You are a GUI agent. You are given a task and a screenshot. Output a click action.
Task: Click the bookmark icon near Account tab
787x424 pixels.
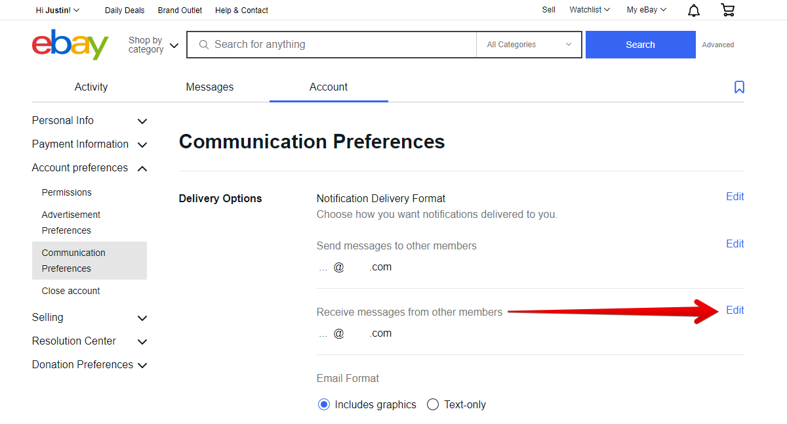tap(739, 87)
